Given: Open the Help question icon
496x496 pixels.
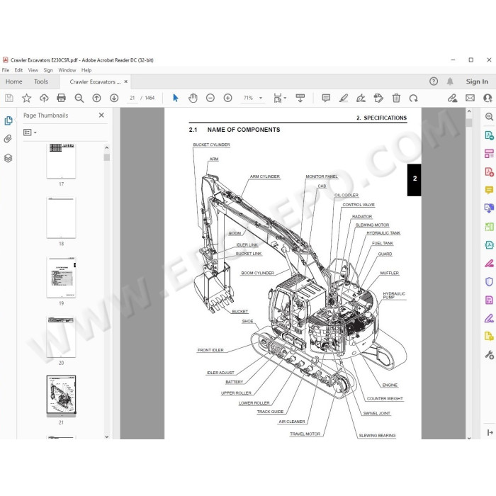Looking at the screenshot, I should [x=434, y=81].
